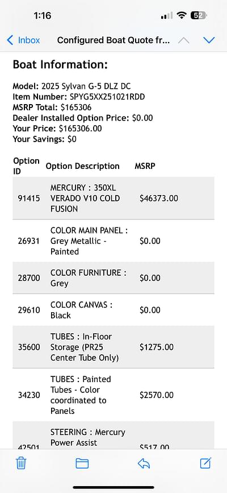This screenshot has width=227, height=493.
Task: Tap the cellular signal bars icon
Action: click(x=167, y=16)
